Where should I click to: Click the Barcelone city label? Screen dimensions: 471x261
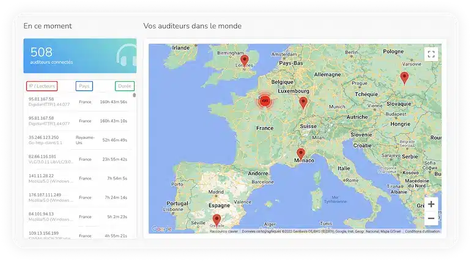(262, 182)
